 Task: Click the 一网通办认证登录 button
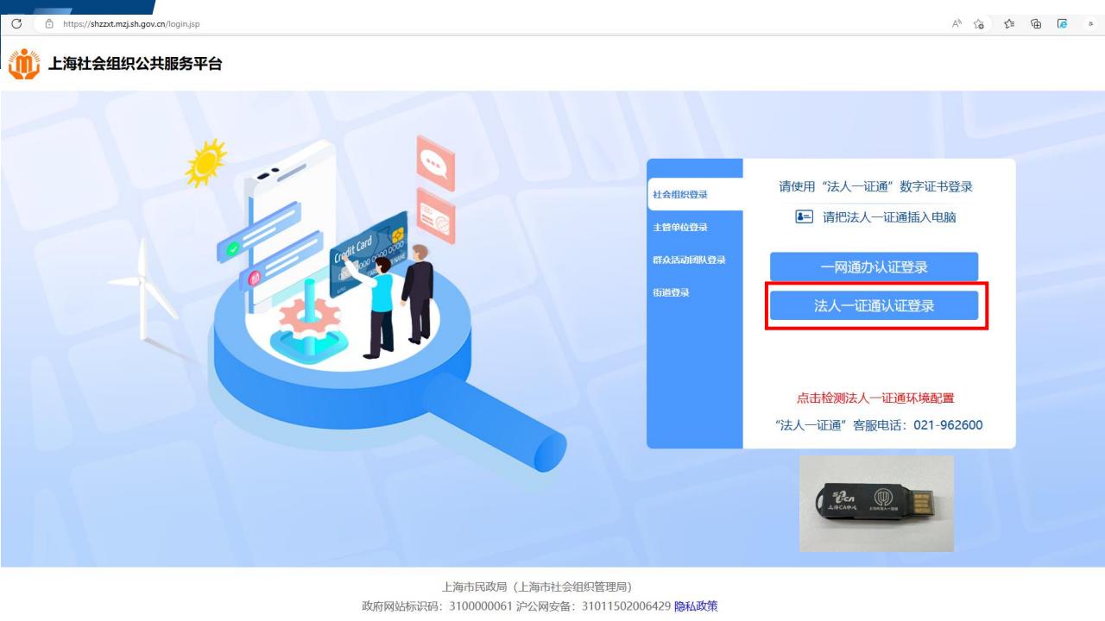coord(874,267)
